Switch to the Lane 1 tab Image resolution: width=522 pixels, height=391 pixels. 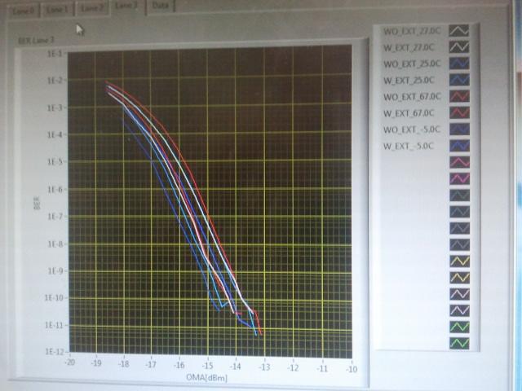coord(57,10)
